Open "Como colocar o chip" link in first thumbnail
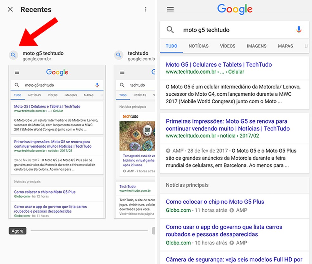 [x=45, y=192]
